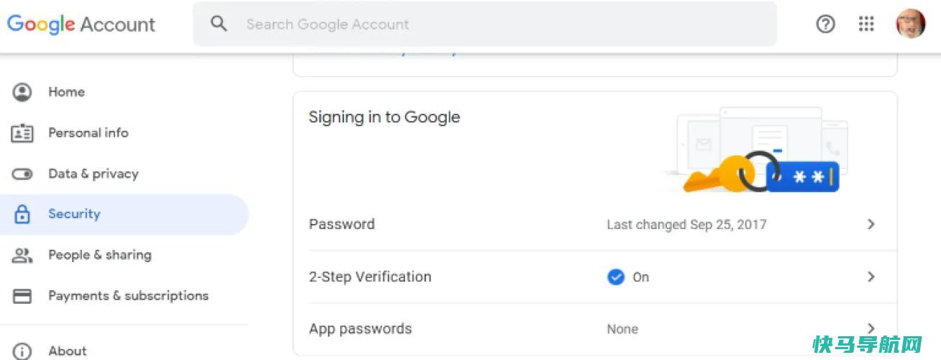This screenshot has width=941, height=360.
Task: Open the profile avatar menu
Action: tap(910, 24)
